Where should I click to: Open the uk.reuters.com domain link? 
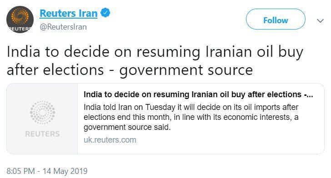pos(110,139)
